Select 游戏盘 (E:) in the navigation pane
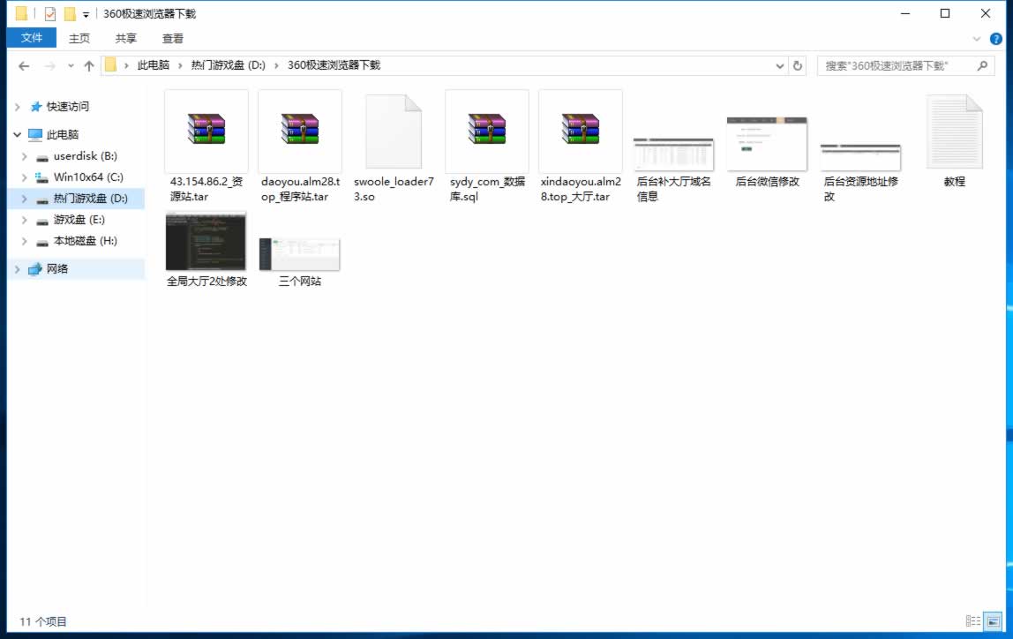The image size is (1013, 639). click(79, 220)
